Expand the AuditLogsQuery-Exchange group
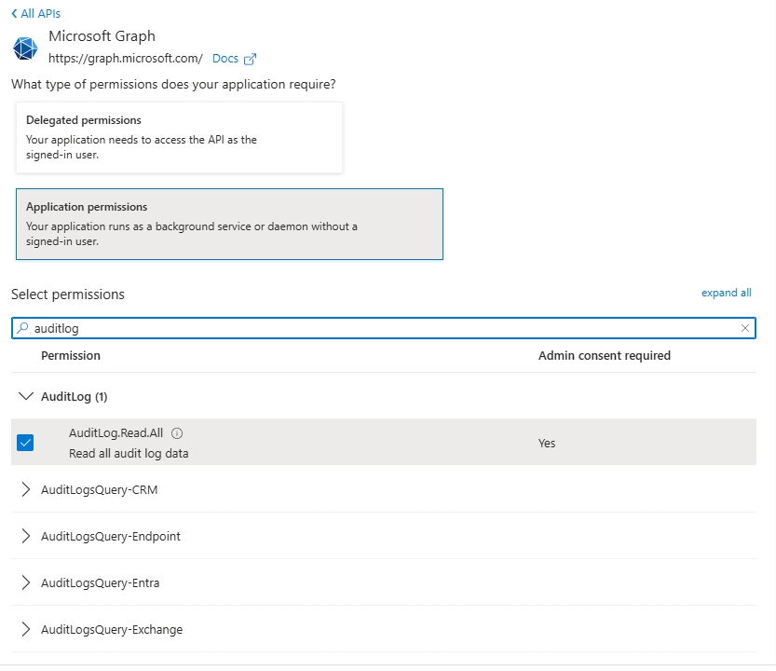The width and height of the screenshot is (776, 671). coord(26,629)
